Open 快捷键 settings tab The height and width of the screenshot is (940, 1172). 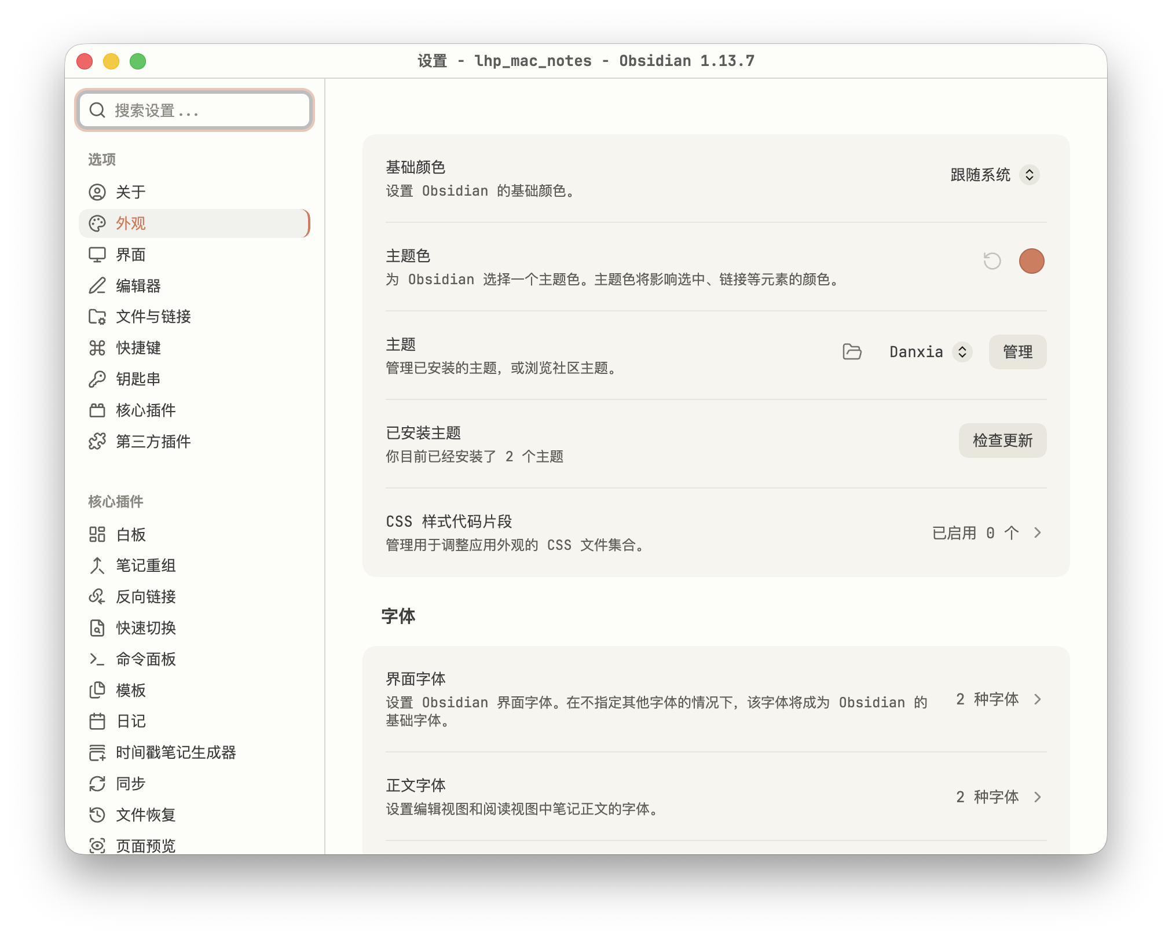195,348
